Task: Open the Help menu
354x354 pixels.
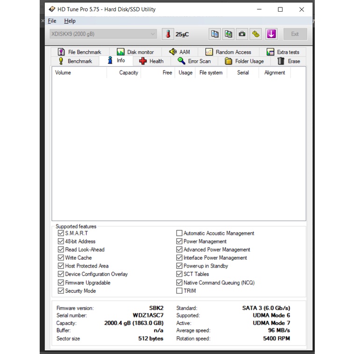Action: pyautogui.click(x=70, y=21)
